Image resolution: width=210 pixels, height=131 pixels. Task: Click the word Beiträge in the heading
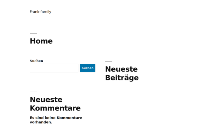click(122, 78)
